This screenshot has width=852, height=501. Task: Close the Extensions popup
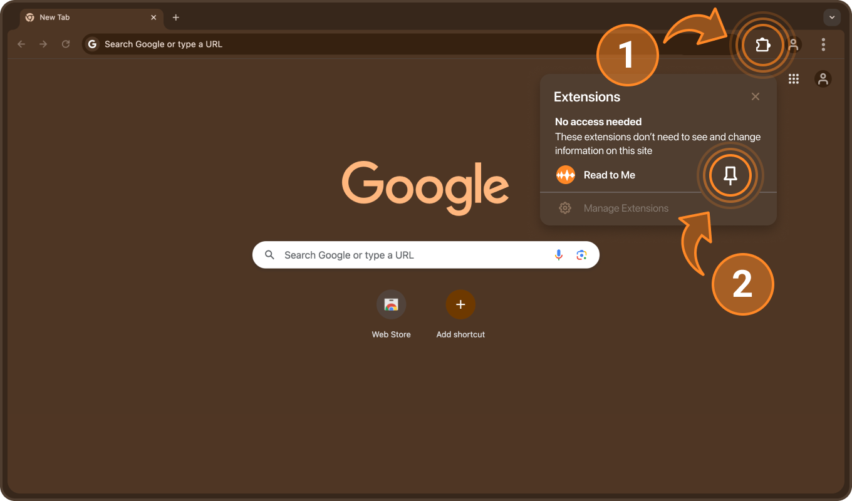coord(756,96)
